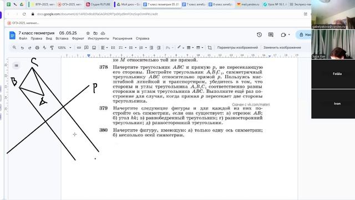The width and height of the screenshot is (355, 200).
Task: Move document using the folder icon
Action: (x=95, y=33)
